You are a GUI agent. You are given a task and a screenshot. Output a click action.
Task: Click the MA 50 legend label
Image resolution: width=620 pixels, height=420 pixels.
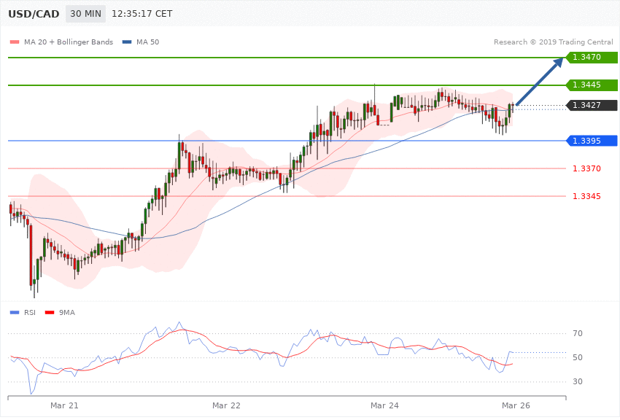[147, 42]
